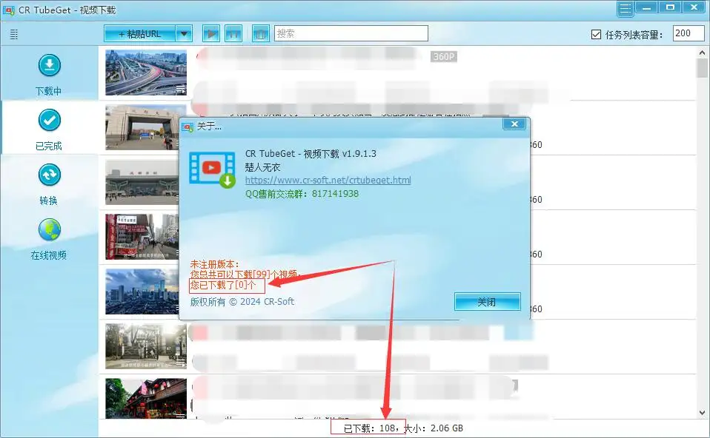Click the vertical scrollbar thumb of video list
Viewport: 710px width, 438px height.
point(703,69)
